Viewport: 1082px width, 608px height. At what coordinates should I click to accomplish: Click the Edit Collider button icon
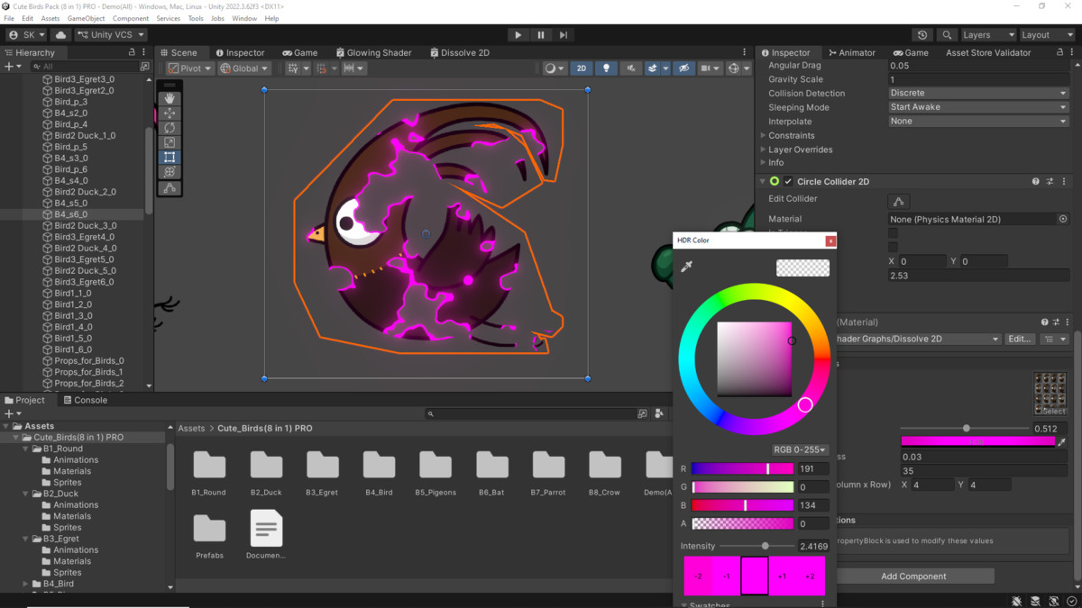898,201
